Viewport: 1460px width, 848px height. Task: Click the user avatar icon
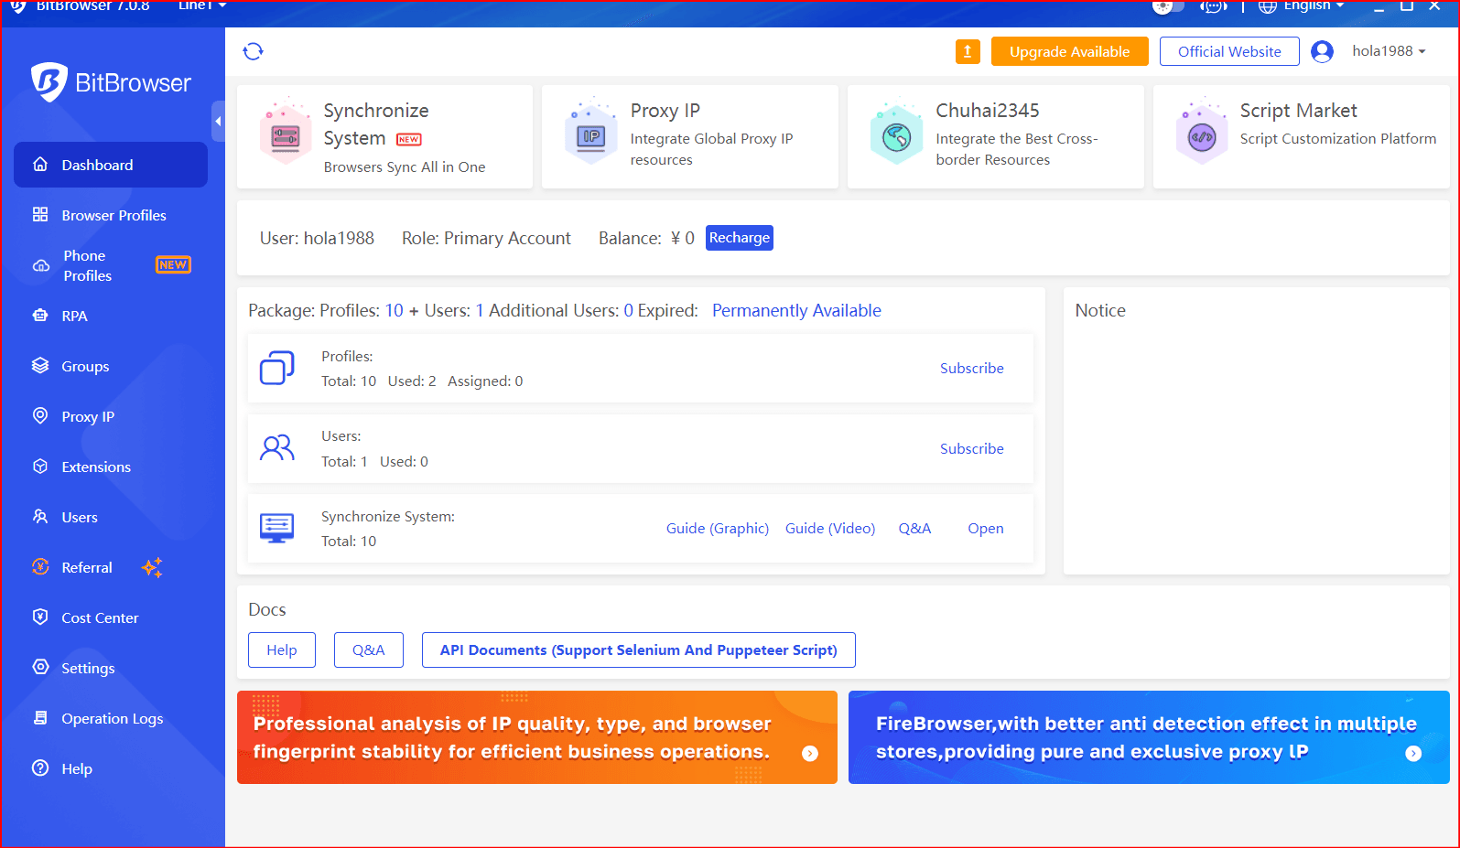click(1322, 51)
